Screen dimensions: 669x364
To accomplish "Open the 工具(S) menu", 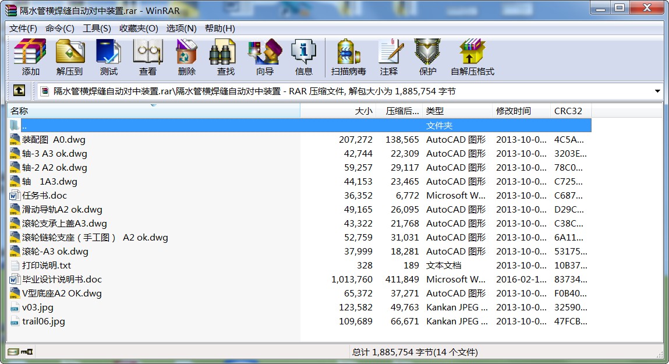I will 97,28.
